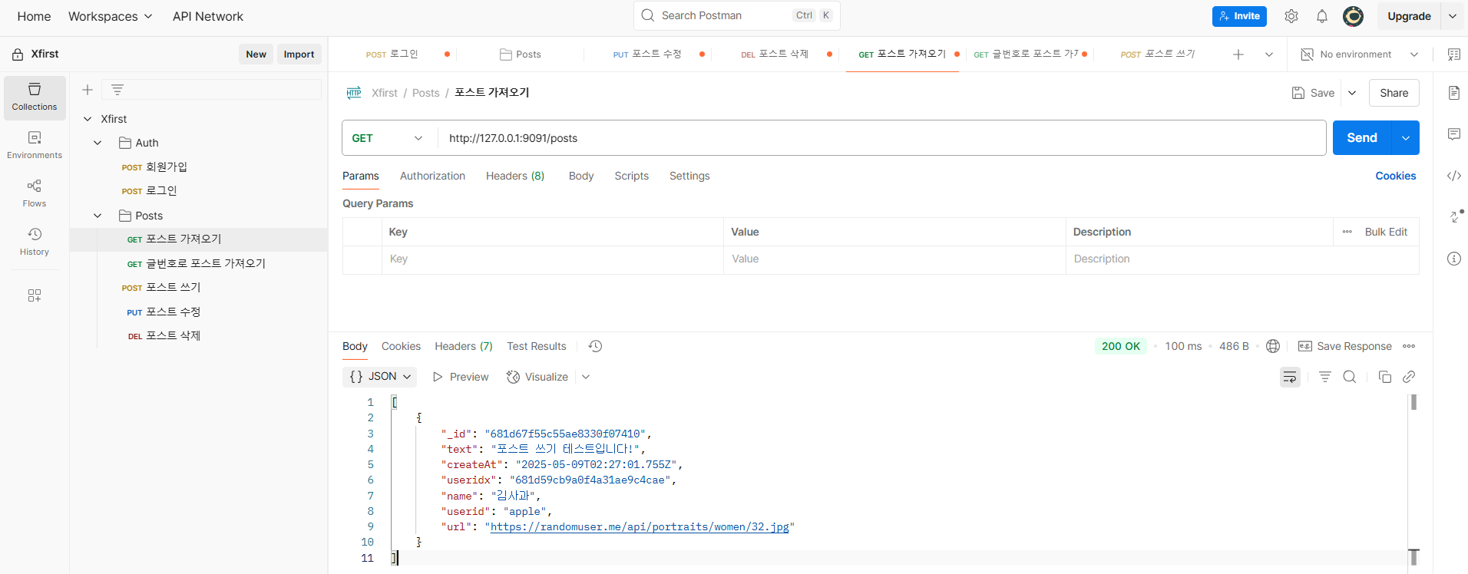The image size is (1468, 574).
Task: Open the response Cookies tab
Action: point(401,346)
